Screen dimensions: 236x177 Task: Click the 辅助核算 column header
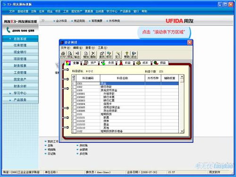click(170, 78)
